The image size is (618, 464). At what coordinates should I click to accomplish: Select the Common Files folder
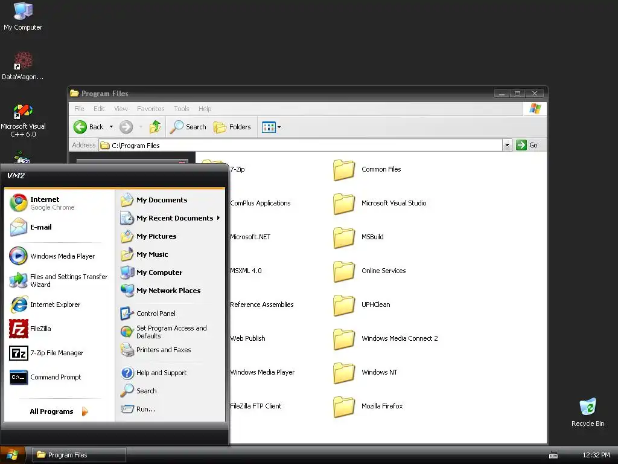(x=367, y=169)
